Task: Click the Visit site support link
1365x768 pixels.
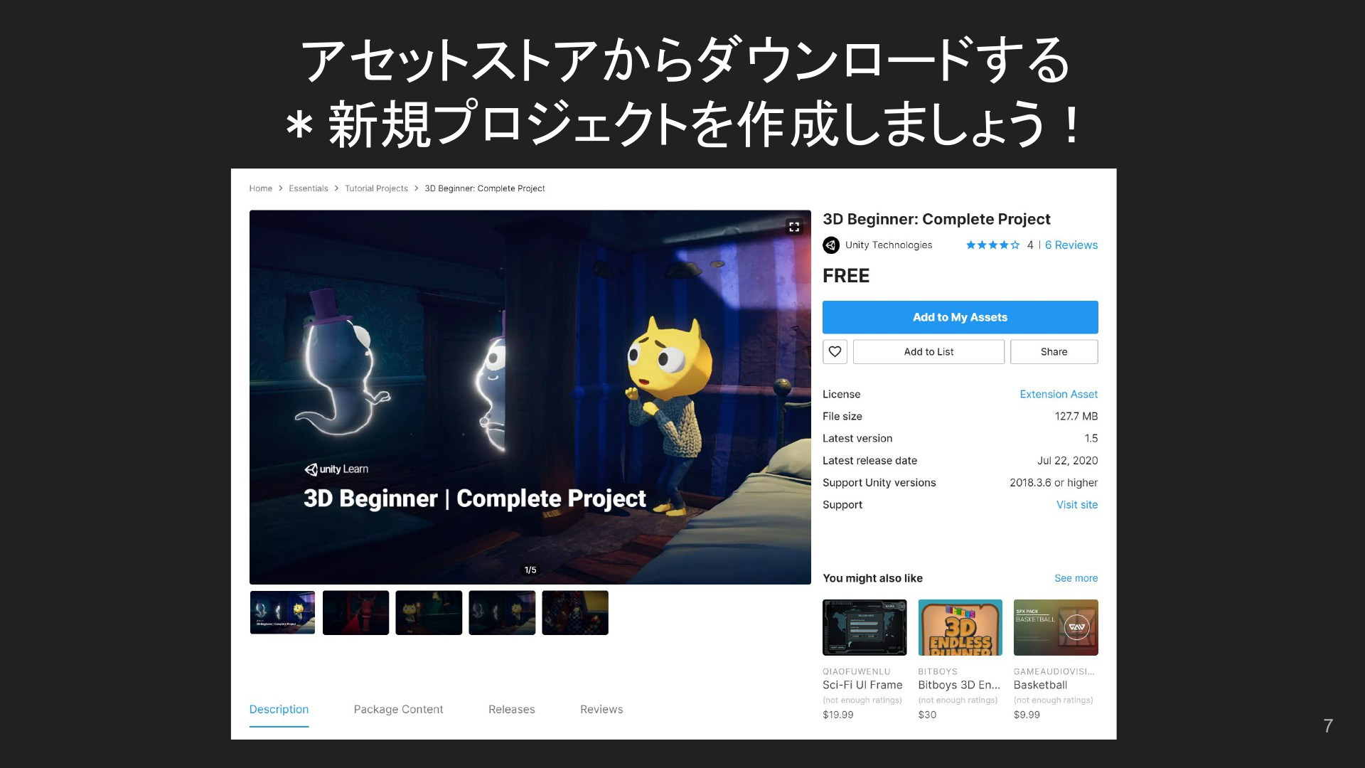Action: 1076,505
